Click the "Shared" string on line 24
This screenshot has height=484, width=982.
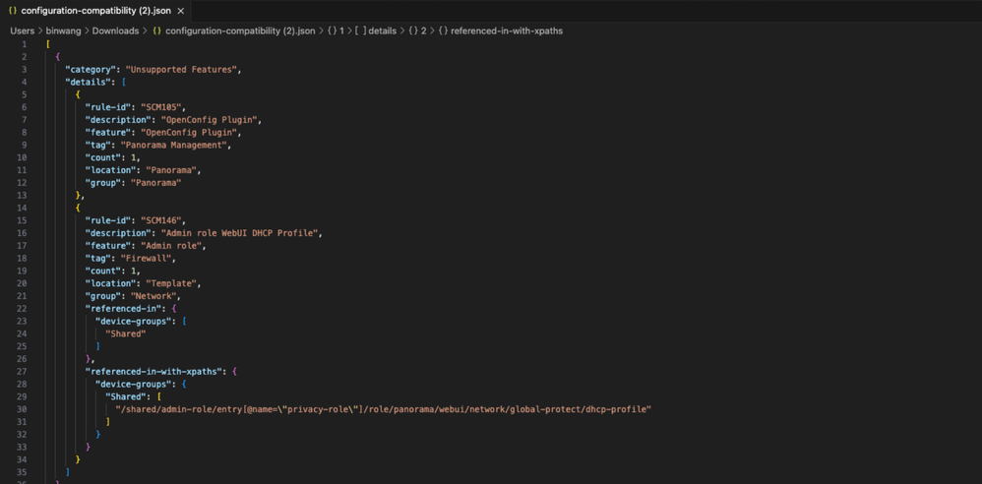tap(125, 333)
